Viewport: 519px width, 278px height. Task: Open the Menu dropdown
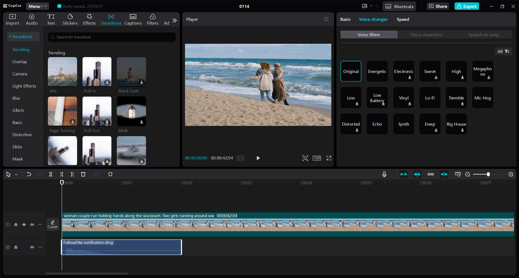pyautogui.click(x=37, y=6)
